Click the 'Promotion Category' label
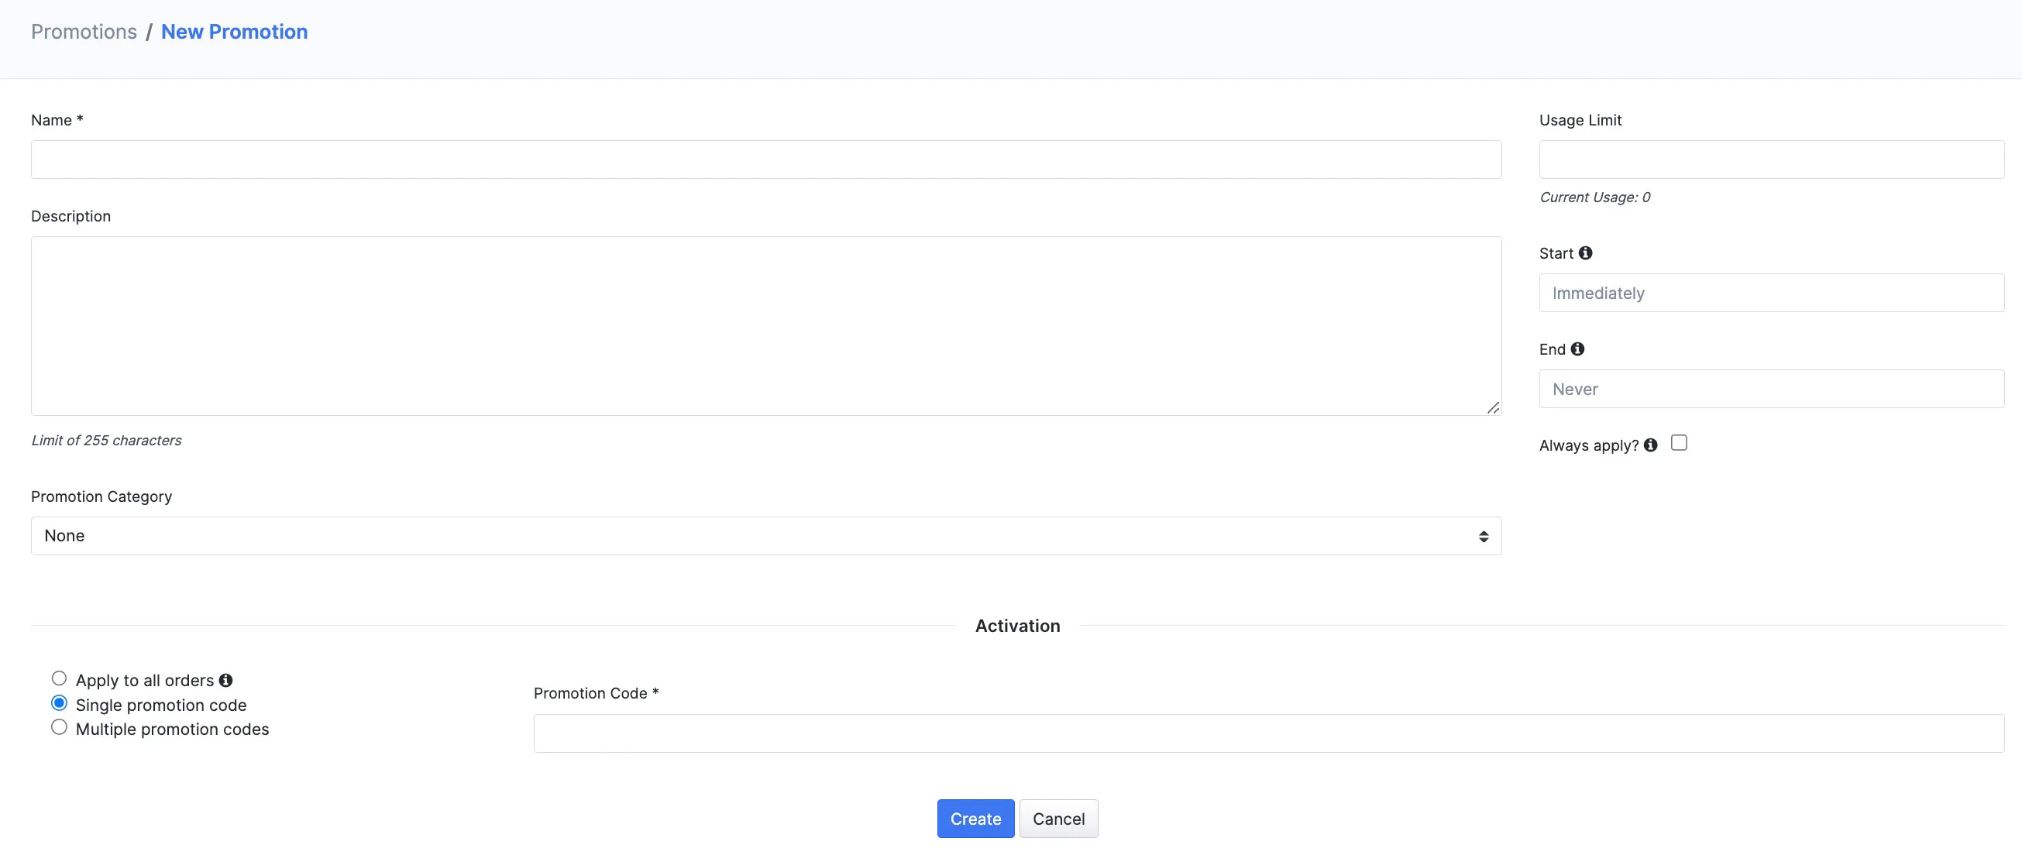This screenshot has height=855, width=2022. pos(101,496)
